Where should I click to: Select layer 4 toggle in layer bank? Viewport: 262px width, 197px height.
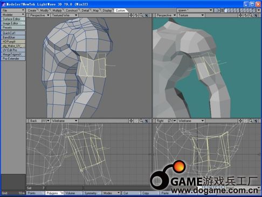click(x=236, y=10)
